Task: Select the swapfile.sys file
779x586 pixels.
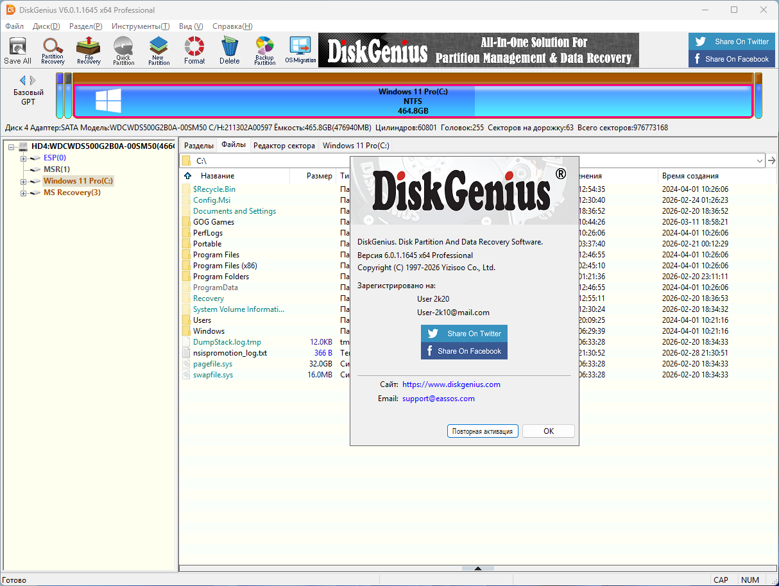Action: click(213, 375)
